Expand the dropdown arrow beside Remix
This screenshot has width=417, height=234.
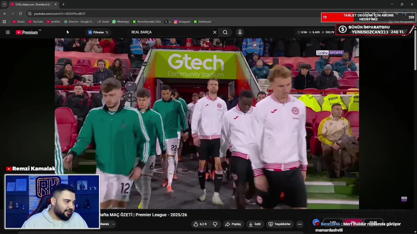(x=113, y=224)
